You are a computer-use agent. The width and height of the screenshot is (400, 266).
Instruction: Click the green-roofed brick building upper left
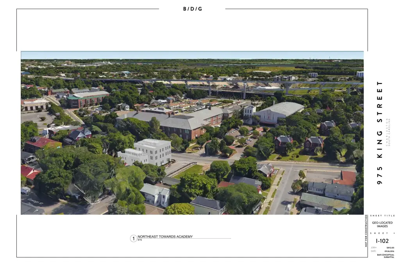(87, 99)
